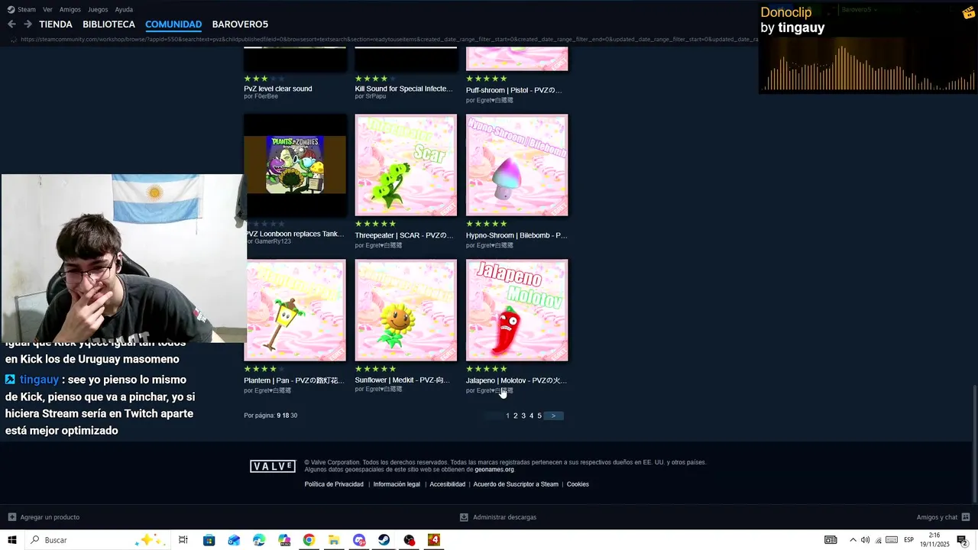Screen dimensions: 978x550
Task: Open author GamerRy123 profile
Action: (273, 241)
